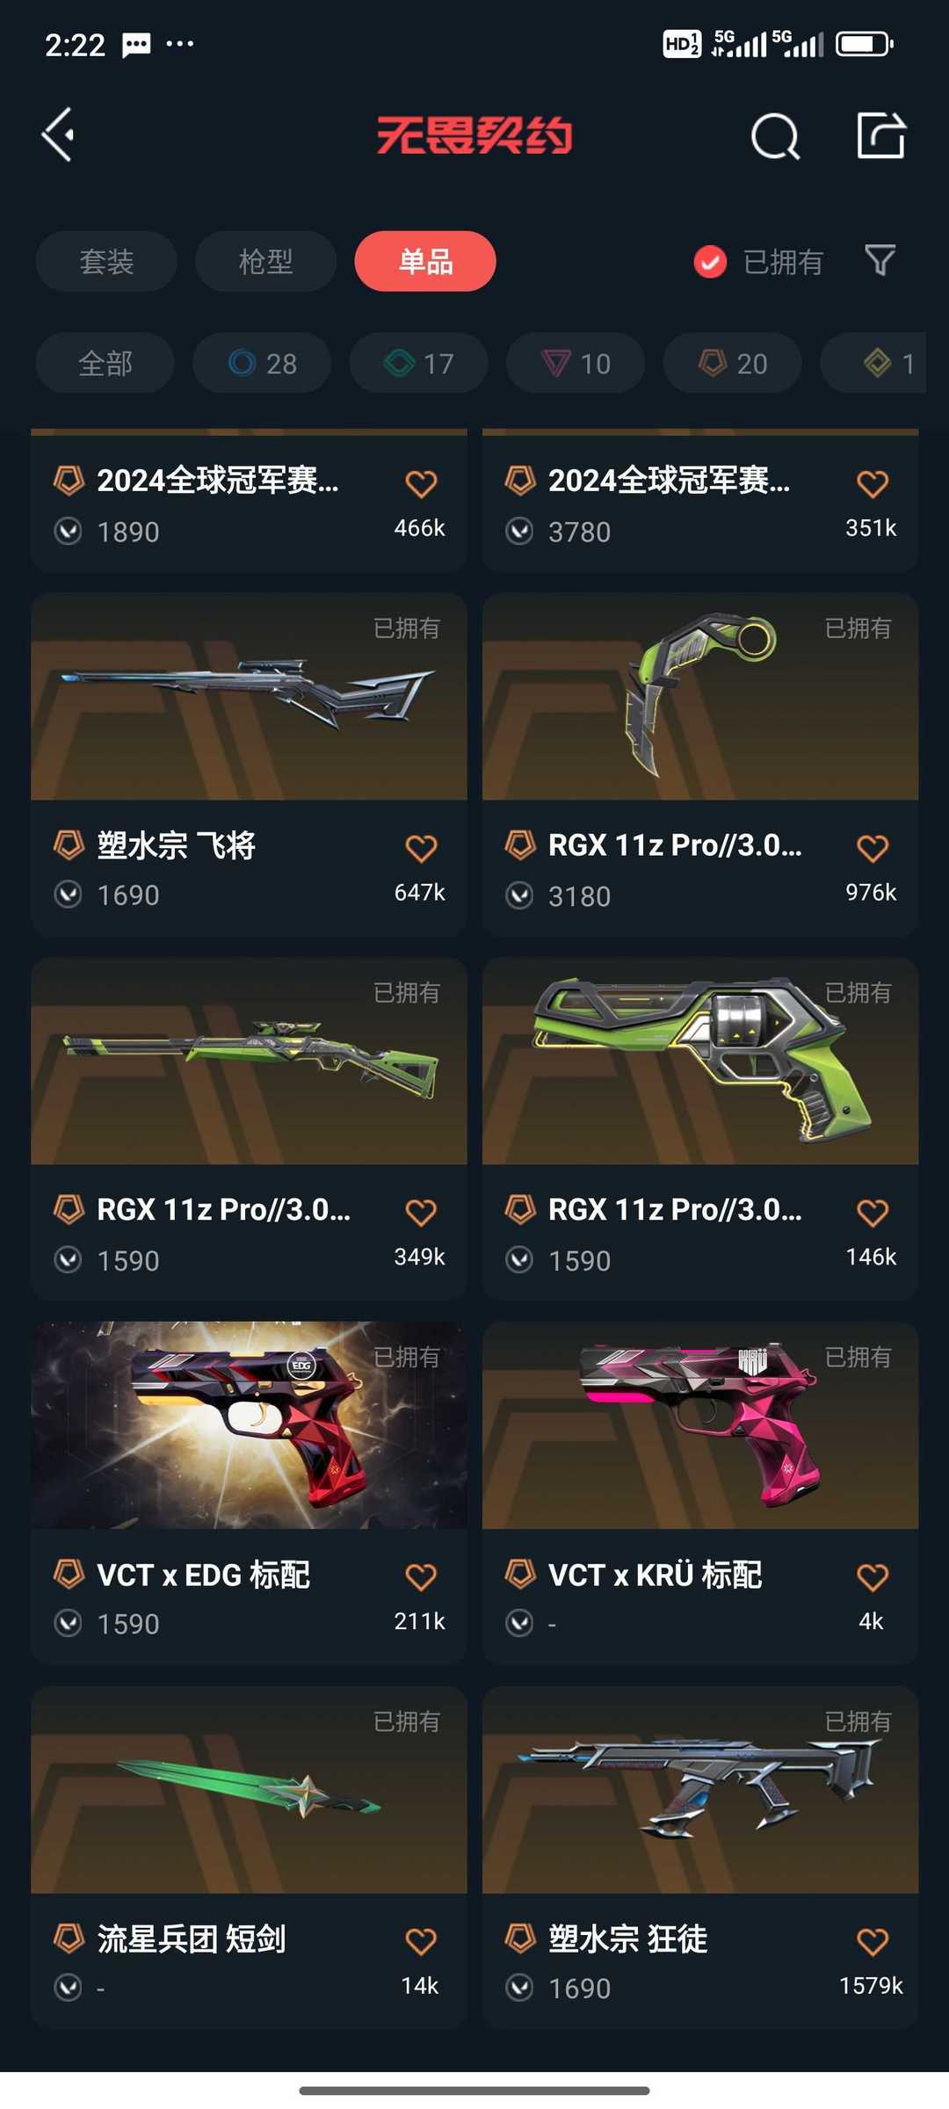Open the 单品 tab button
Viewport: 949px width, 2109px height.
pyautogui.click(x=425, y=261)
